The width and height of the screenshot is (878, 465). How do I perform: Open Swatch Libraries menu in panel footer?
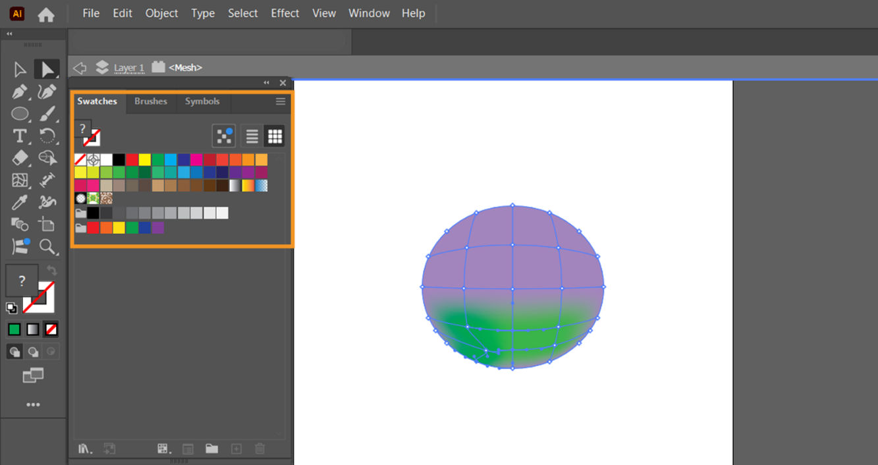point(85,449)
